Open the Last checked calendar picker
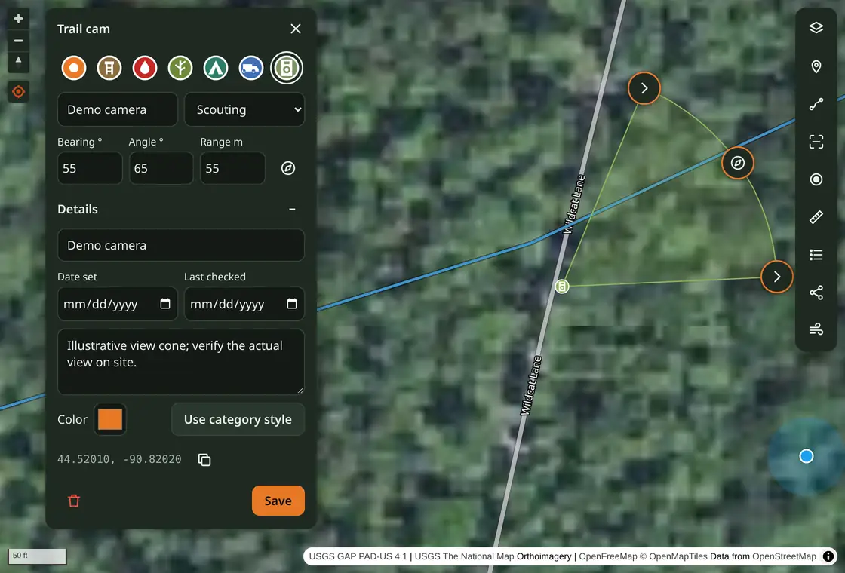The image size is (845, 573). coord(291,304)
